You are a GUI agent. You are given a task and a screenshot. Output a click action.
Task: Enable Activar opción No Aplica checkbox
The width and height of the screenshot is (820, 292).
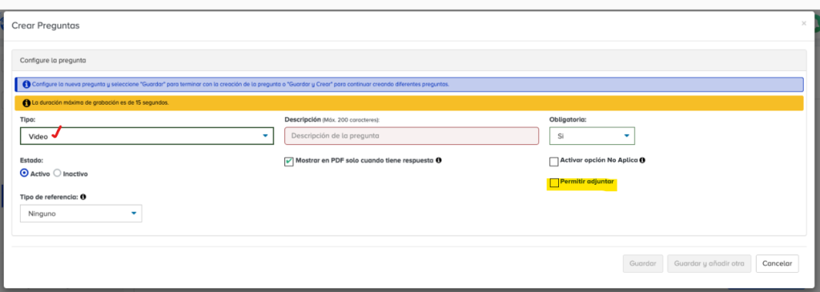tap(554, 162)
